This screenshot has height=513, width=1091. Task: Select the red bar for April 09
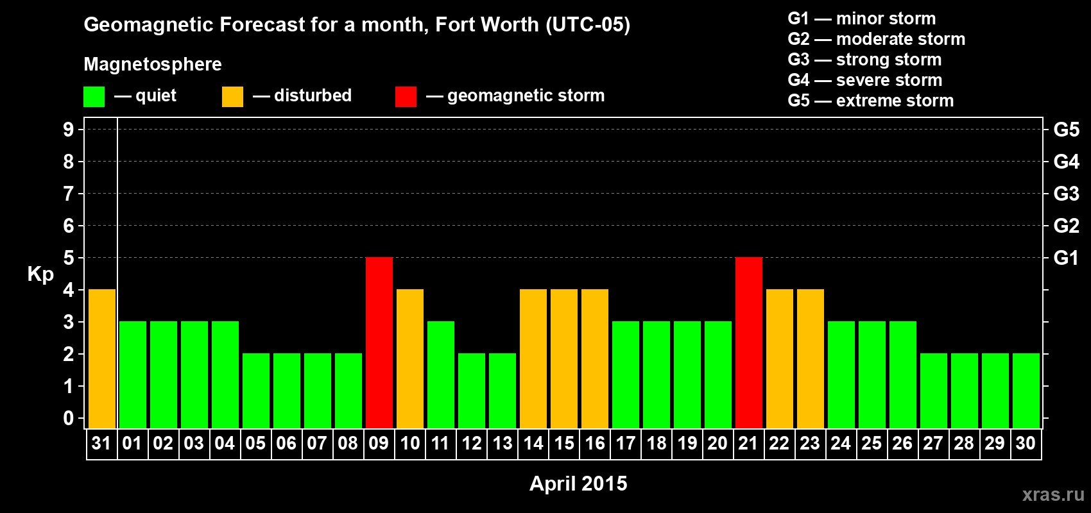(379, 342)
